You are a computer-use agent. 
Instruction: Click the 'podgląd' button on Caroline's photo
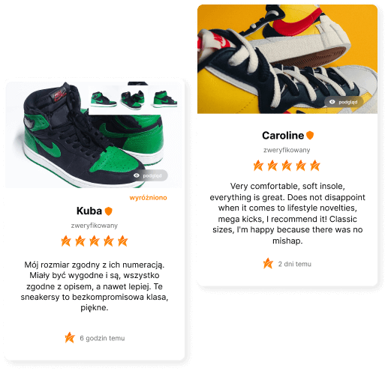[x=344, y=102]
